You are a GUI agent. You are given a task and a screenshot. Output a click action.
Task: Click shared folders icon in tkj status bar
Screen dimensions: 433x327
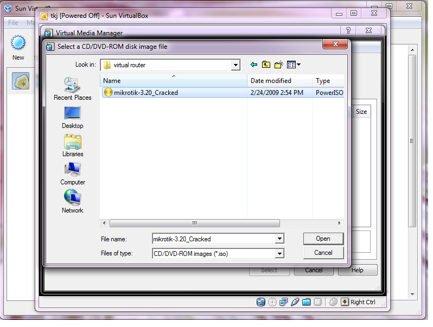point(306,302)
